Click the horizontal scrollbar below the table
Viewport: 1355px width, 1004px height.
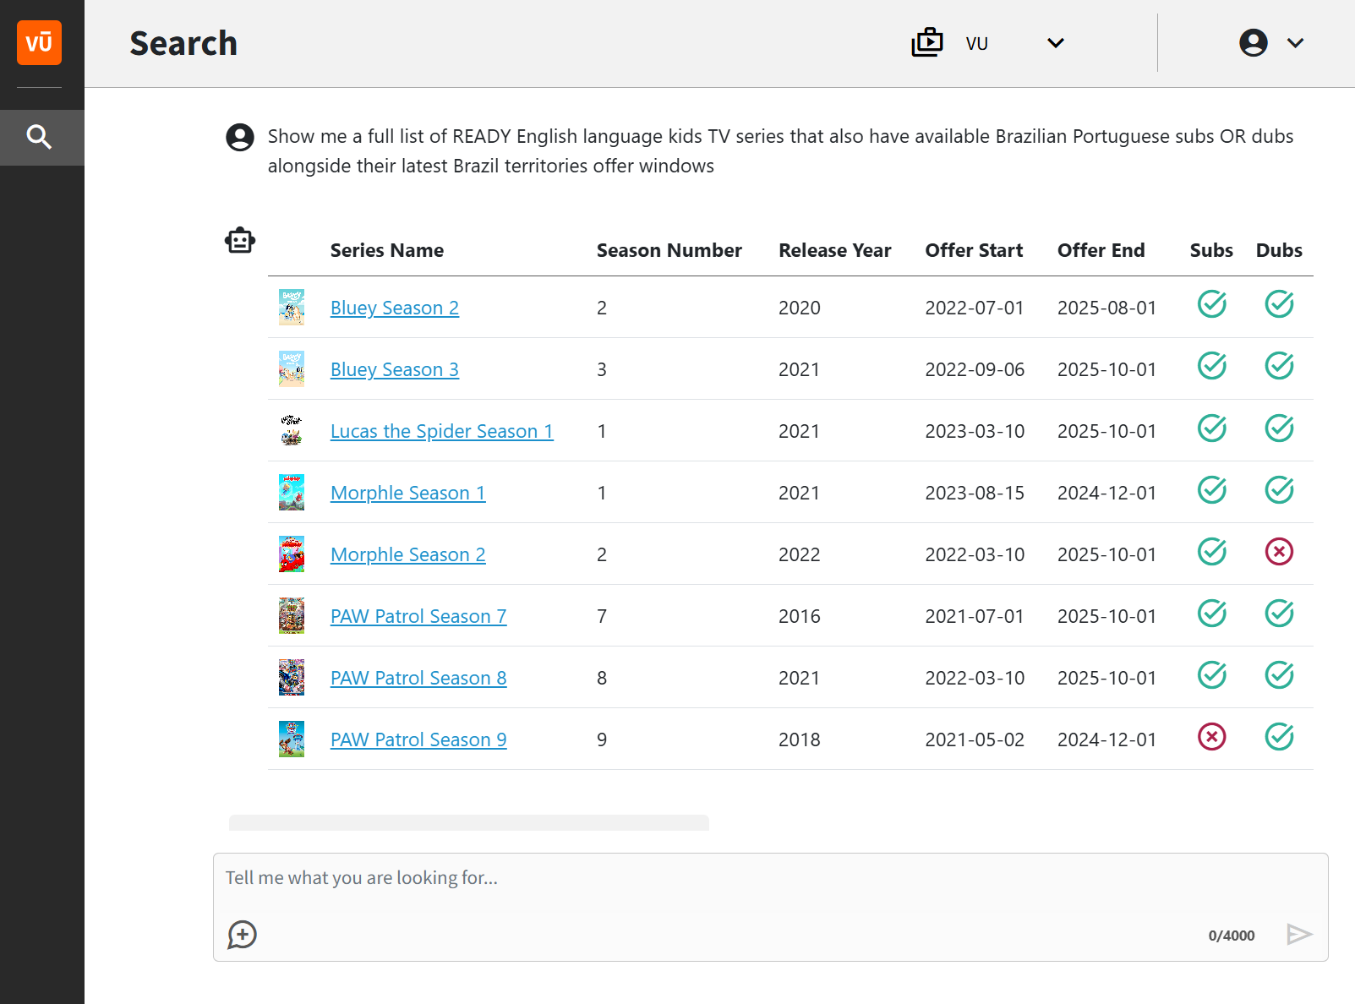click(x=469, y=821)
